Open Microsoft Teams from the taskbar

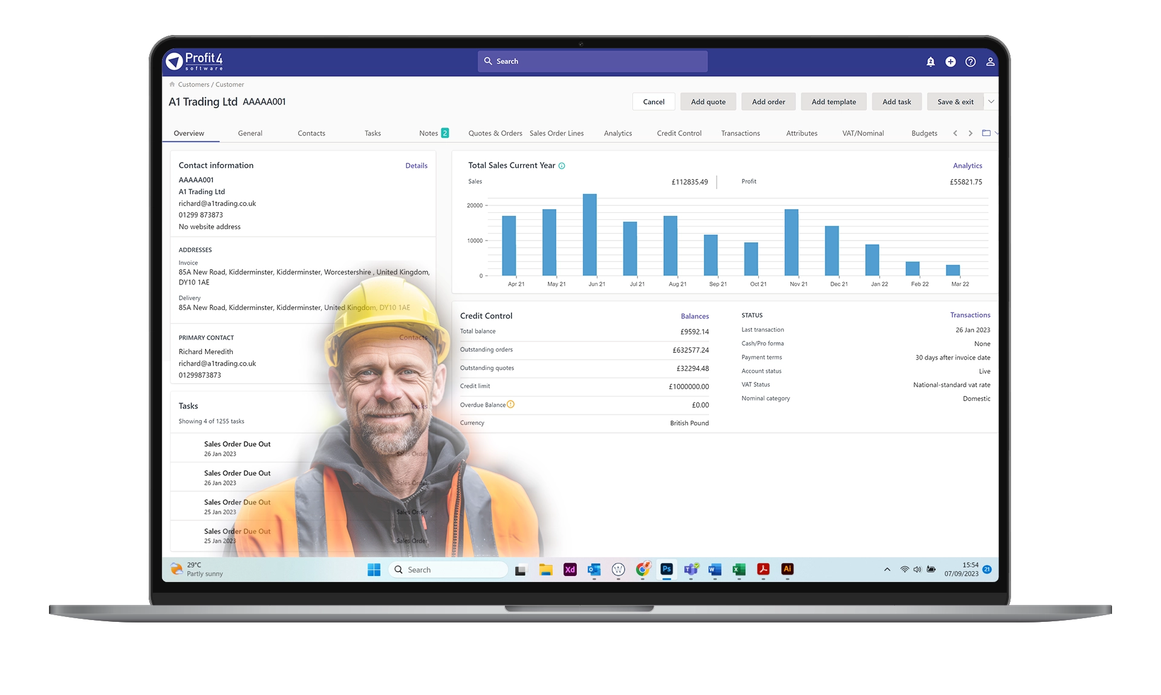[x=691, y=569]
